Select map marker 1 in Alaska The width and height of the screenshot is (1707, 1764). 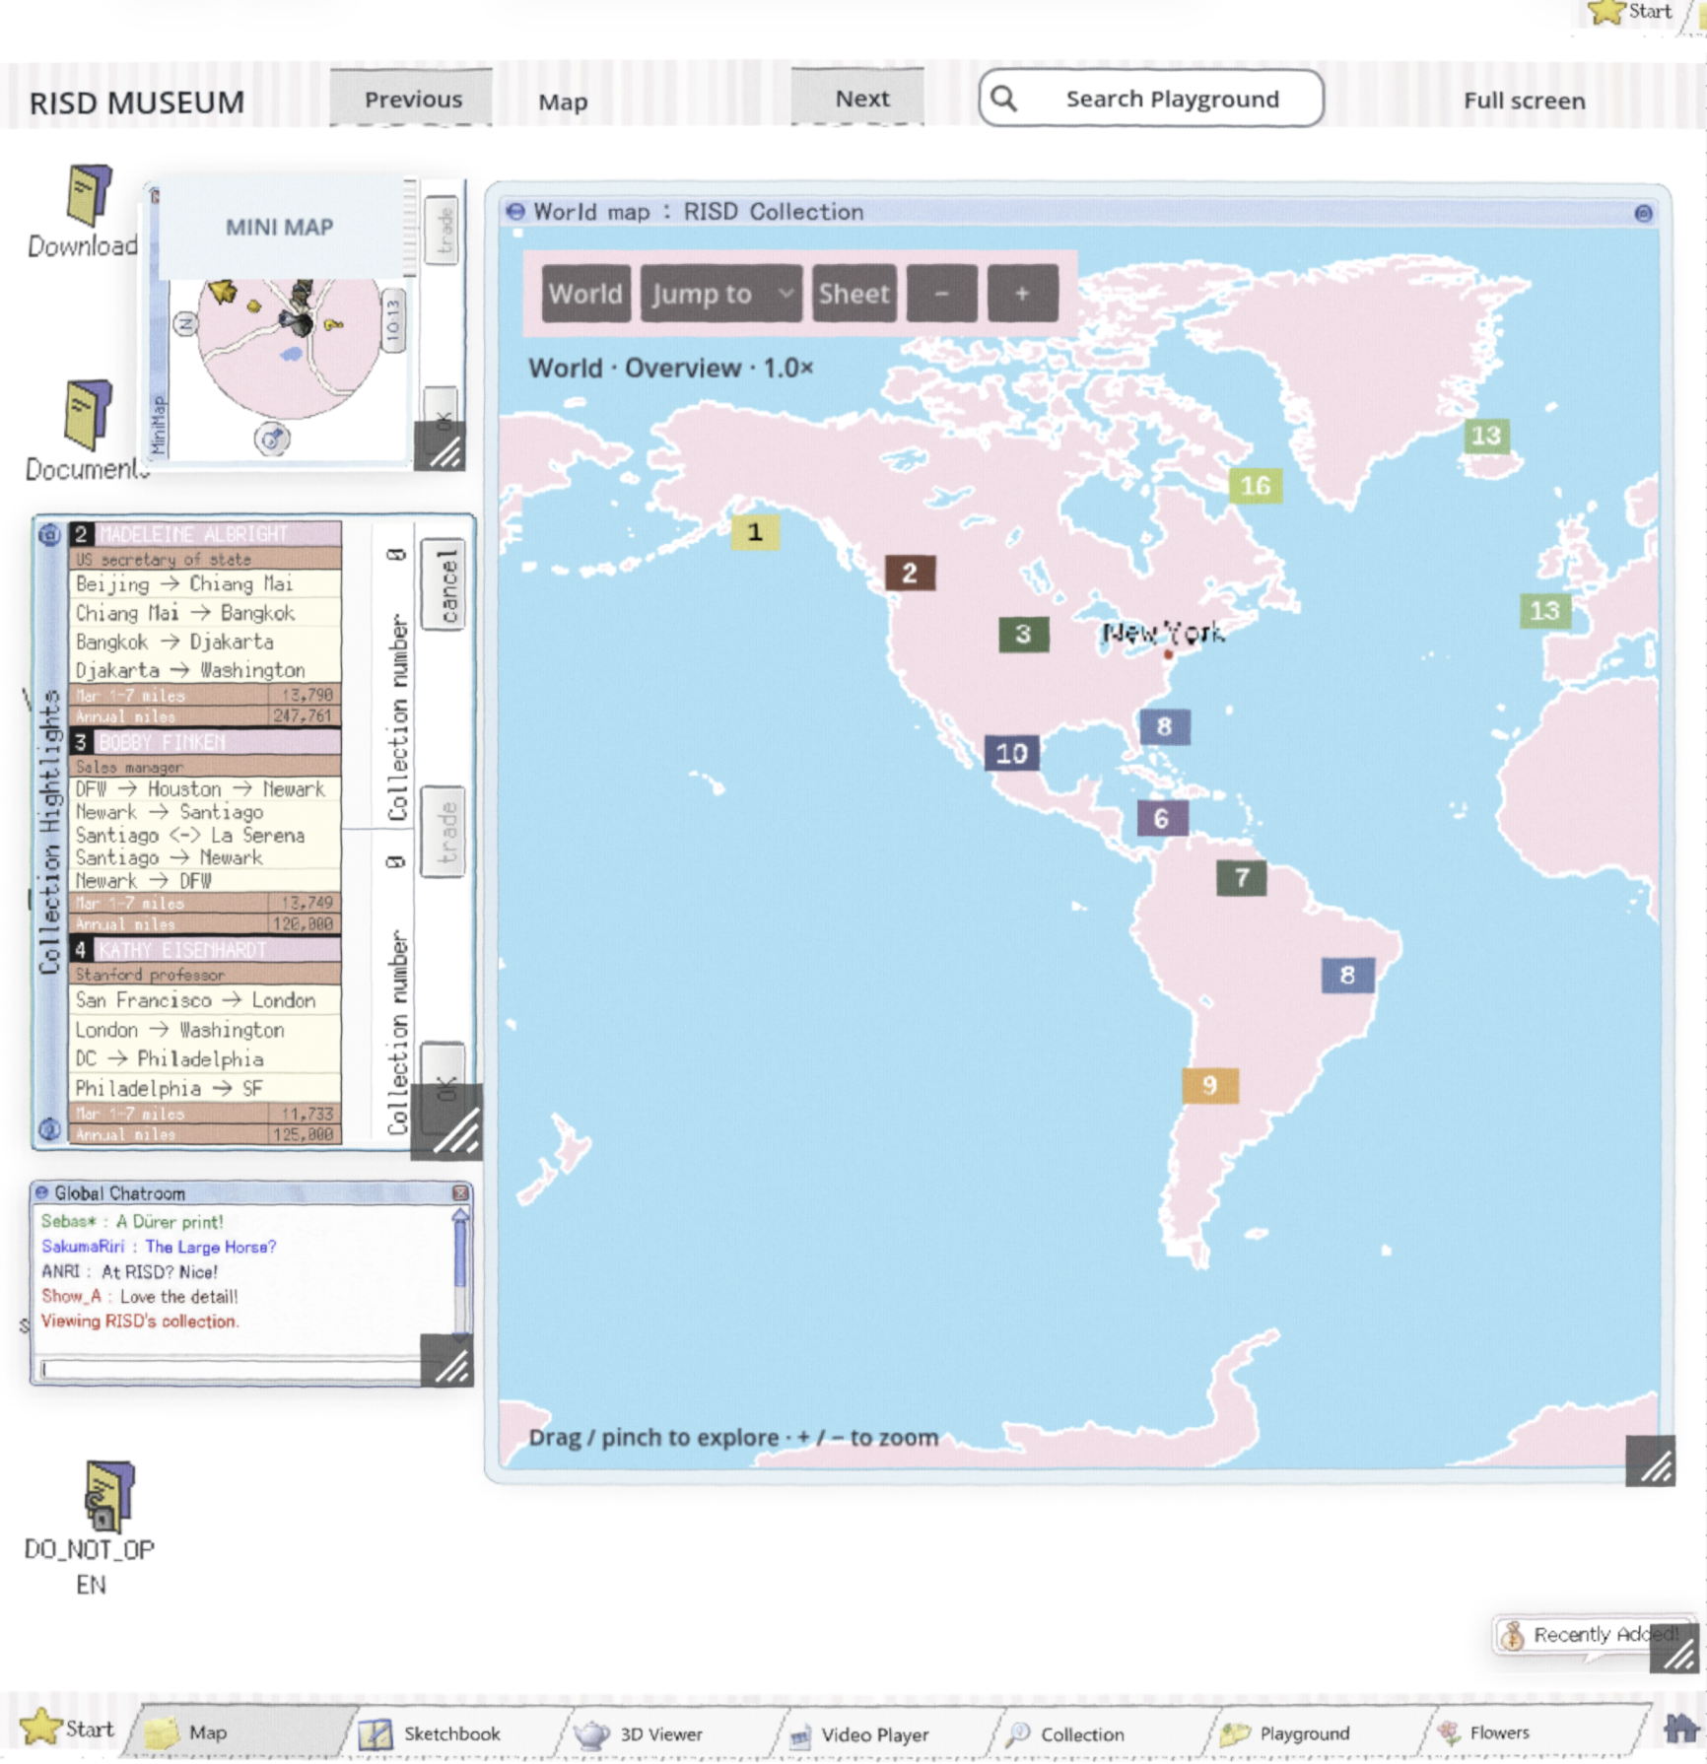click(755, 532)
